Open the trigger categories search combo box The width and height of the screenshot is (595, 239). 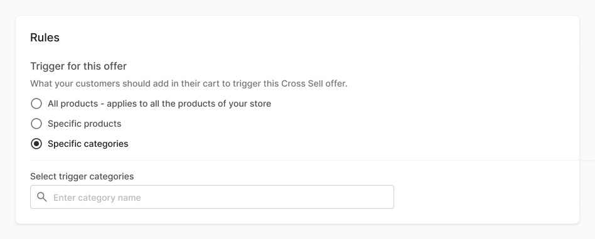(212, 197)
